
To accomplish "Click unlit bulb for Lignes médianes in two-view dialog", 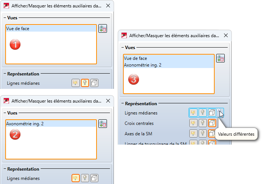I will click(203, 113).
